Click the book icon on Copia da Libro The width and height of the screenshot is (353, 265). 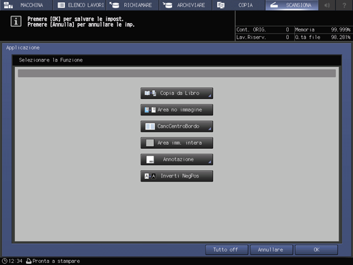pos(150,93)
